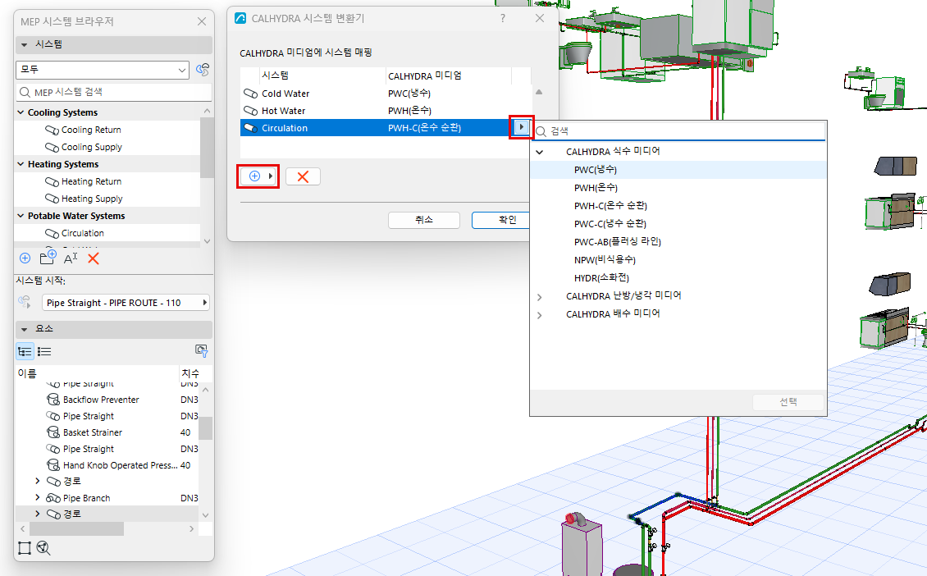This screenshot has height=576, width=927.
Task: Collapse the Cooling Systems group
Action: point(21,112)
